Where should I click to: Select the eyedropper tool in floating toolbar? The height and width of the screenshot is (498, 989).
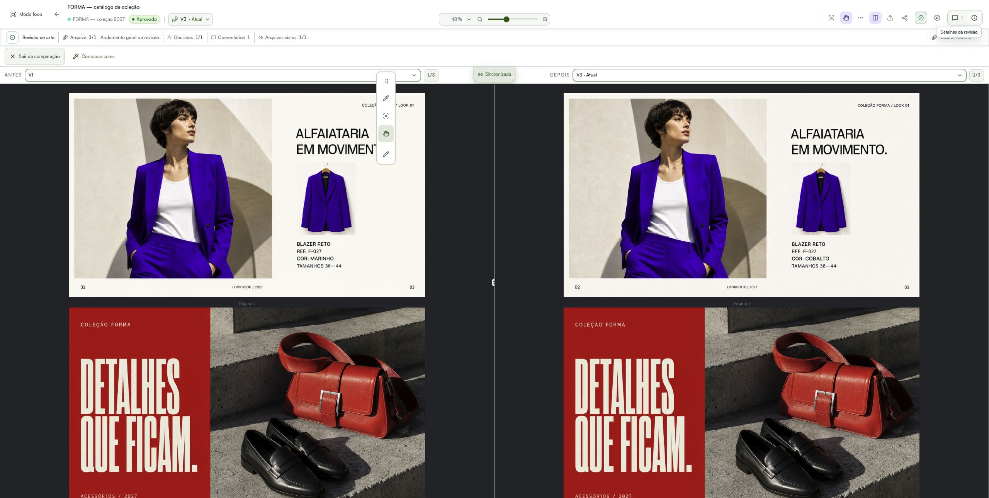[386, 98]
